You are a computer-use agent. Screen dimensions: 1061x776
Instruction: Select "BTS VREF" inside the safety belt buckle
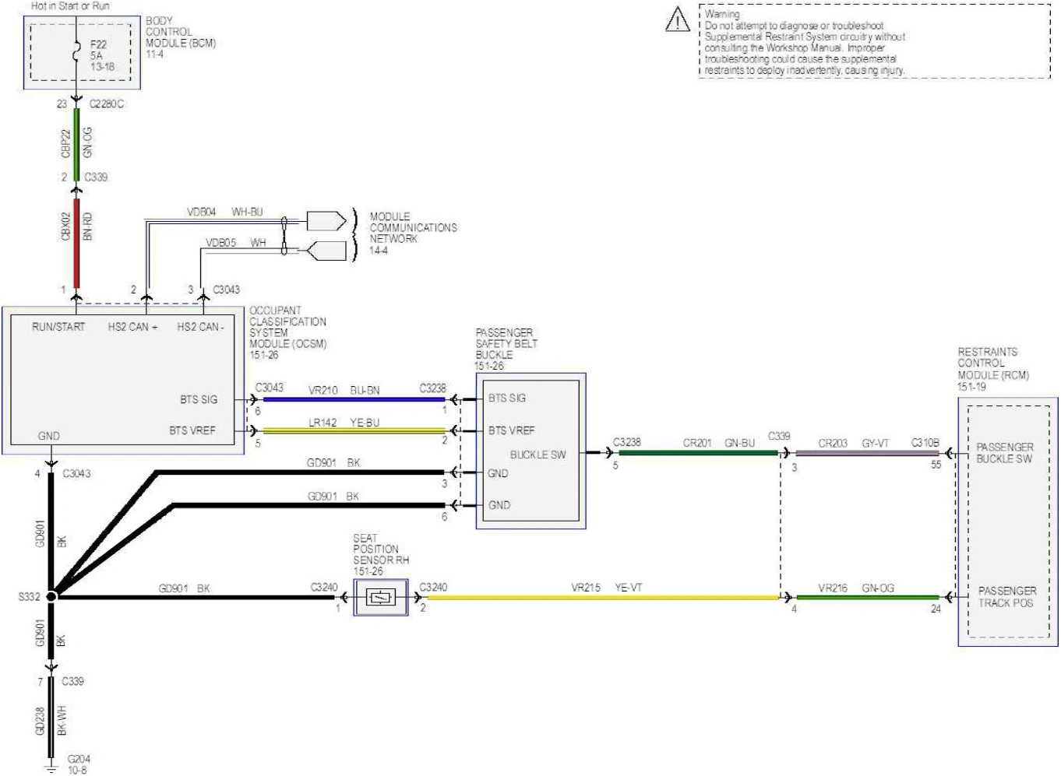512,430
